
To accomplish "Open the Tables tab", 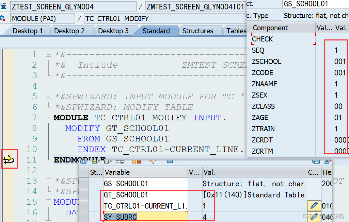I will point(236,31).
